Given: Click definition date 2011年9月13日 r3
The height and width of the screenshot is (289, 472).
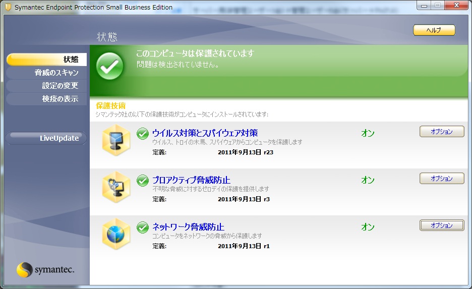Looking at the screenshot, I should [244, 199].
